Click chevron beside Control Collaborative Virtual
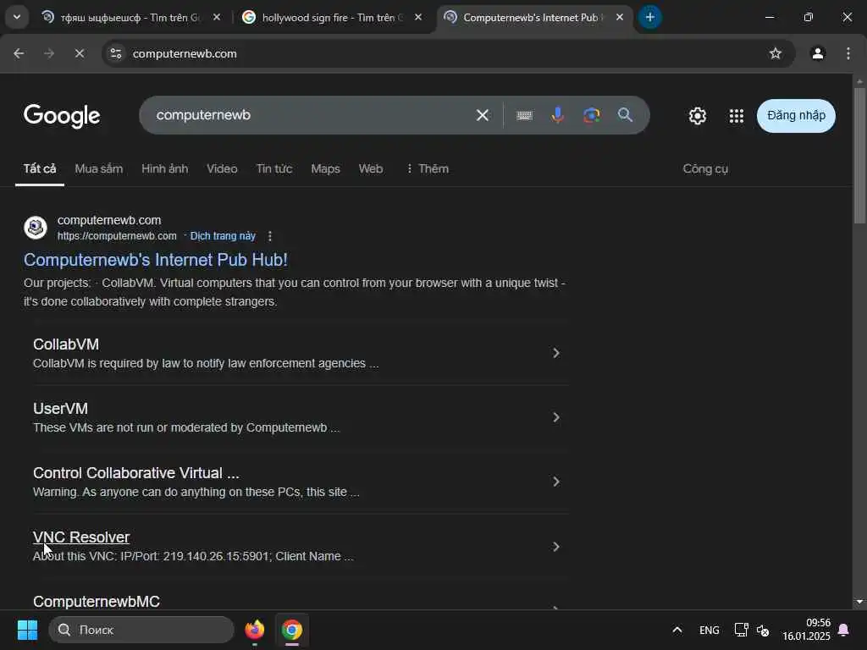This screenshot has width=867, height=650. tap(555, 482)
